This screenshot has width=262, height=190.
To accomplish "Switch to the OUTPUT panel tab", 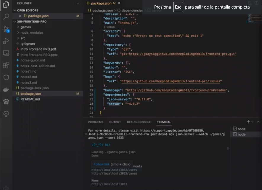I will [115, 122].
